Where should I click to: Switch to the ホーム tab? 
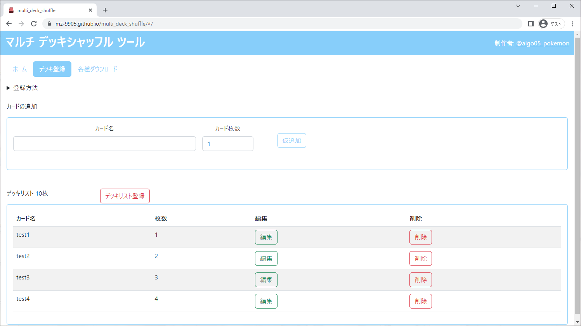19,69
